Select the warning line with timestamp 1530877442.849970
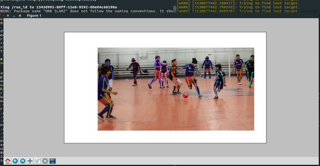The height and width of the screenshot is (166, 320). pos(238,11)
